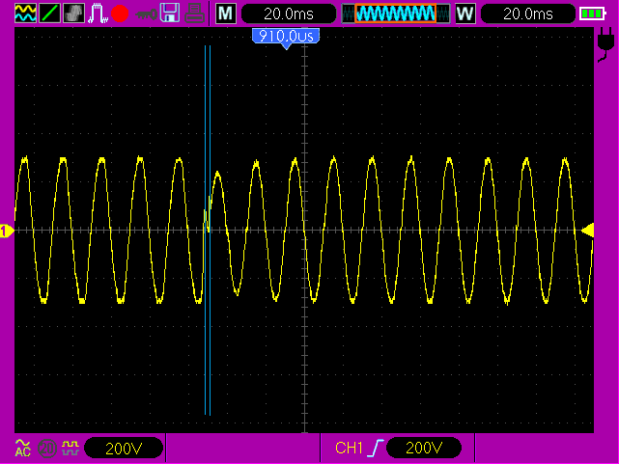The height and width of the screenshot is (464, 619).
Task: Toggle the AC coupling indicator
Action: coord(23,448)
